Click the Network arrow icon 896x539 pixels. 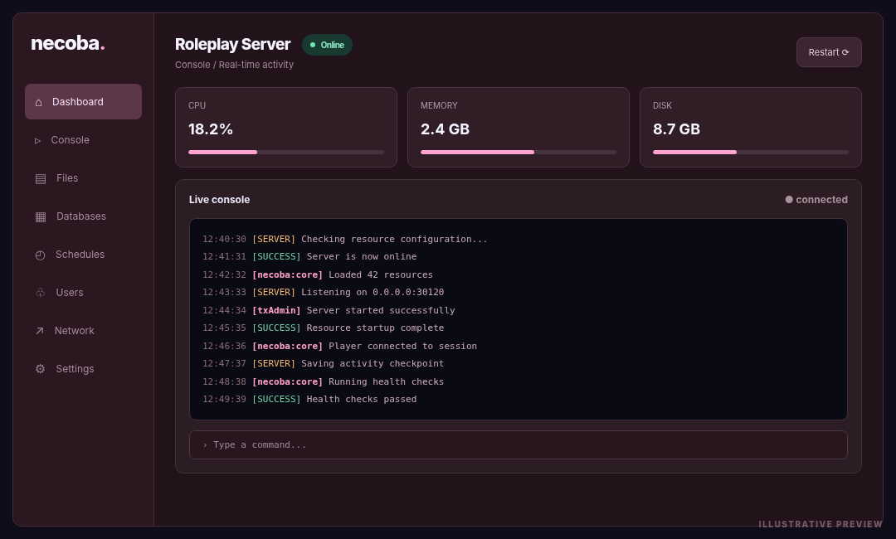point(40,331)
